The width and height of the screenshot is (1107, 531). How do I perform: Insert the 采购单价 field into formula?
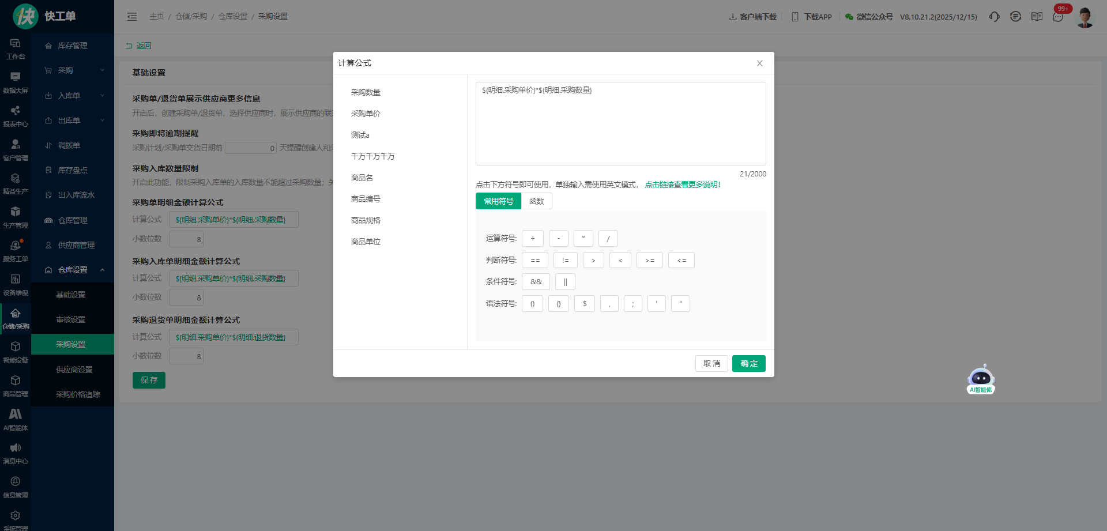pos(366,114)
